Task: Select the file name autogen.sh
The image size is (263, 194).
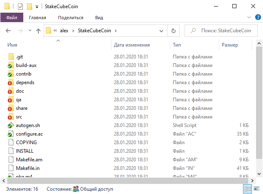Action: pyautogui.click(x=28, y=125)
